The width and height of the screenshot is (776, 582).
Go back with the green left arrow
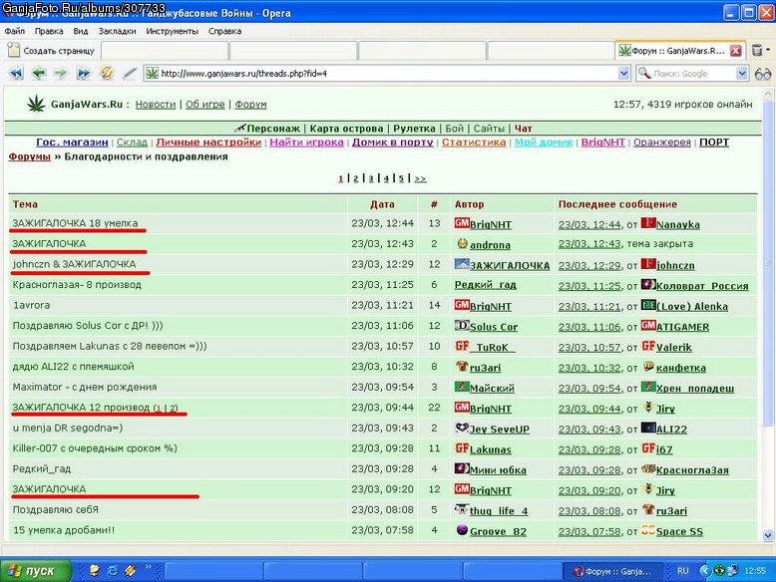[39, 73]
